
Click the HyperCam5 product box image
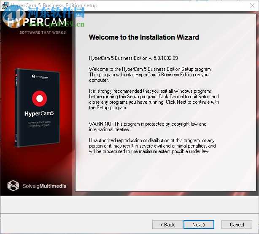coord(37,108)
